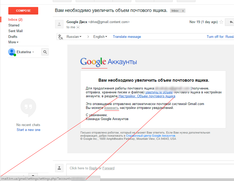Click Translate message link

(127, 37)
